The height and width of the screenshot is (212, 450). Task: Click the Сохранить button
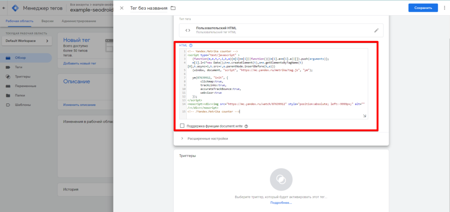[x=423, y=8]
